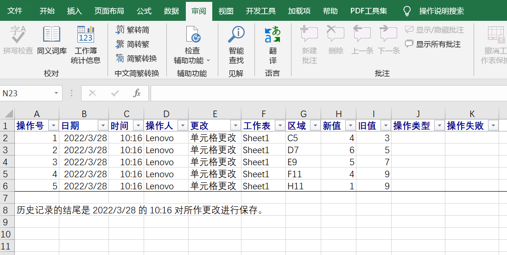
Task: Switch to the 开始 tab
Action: coord(47,11)
